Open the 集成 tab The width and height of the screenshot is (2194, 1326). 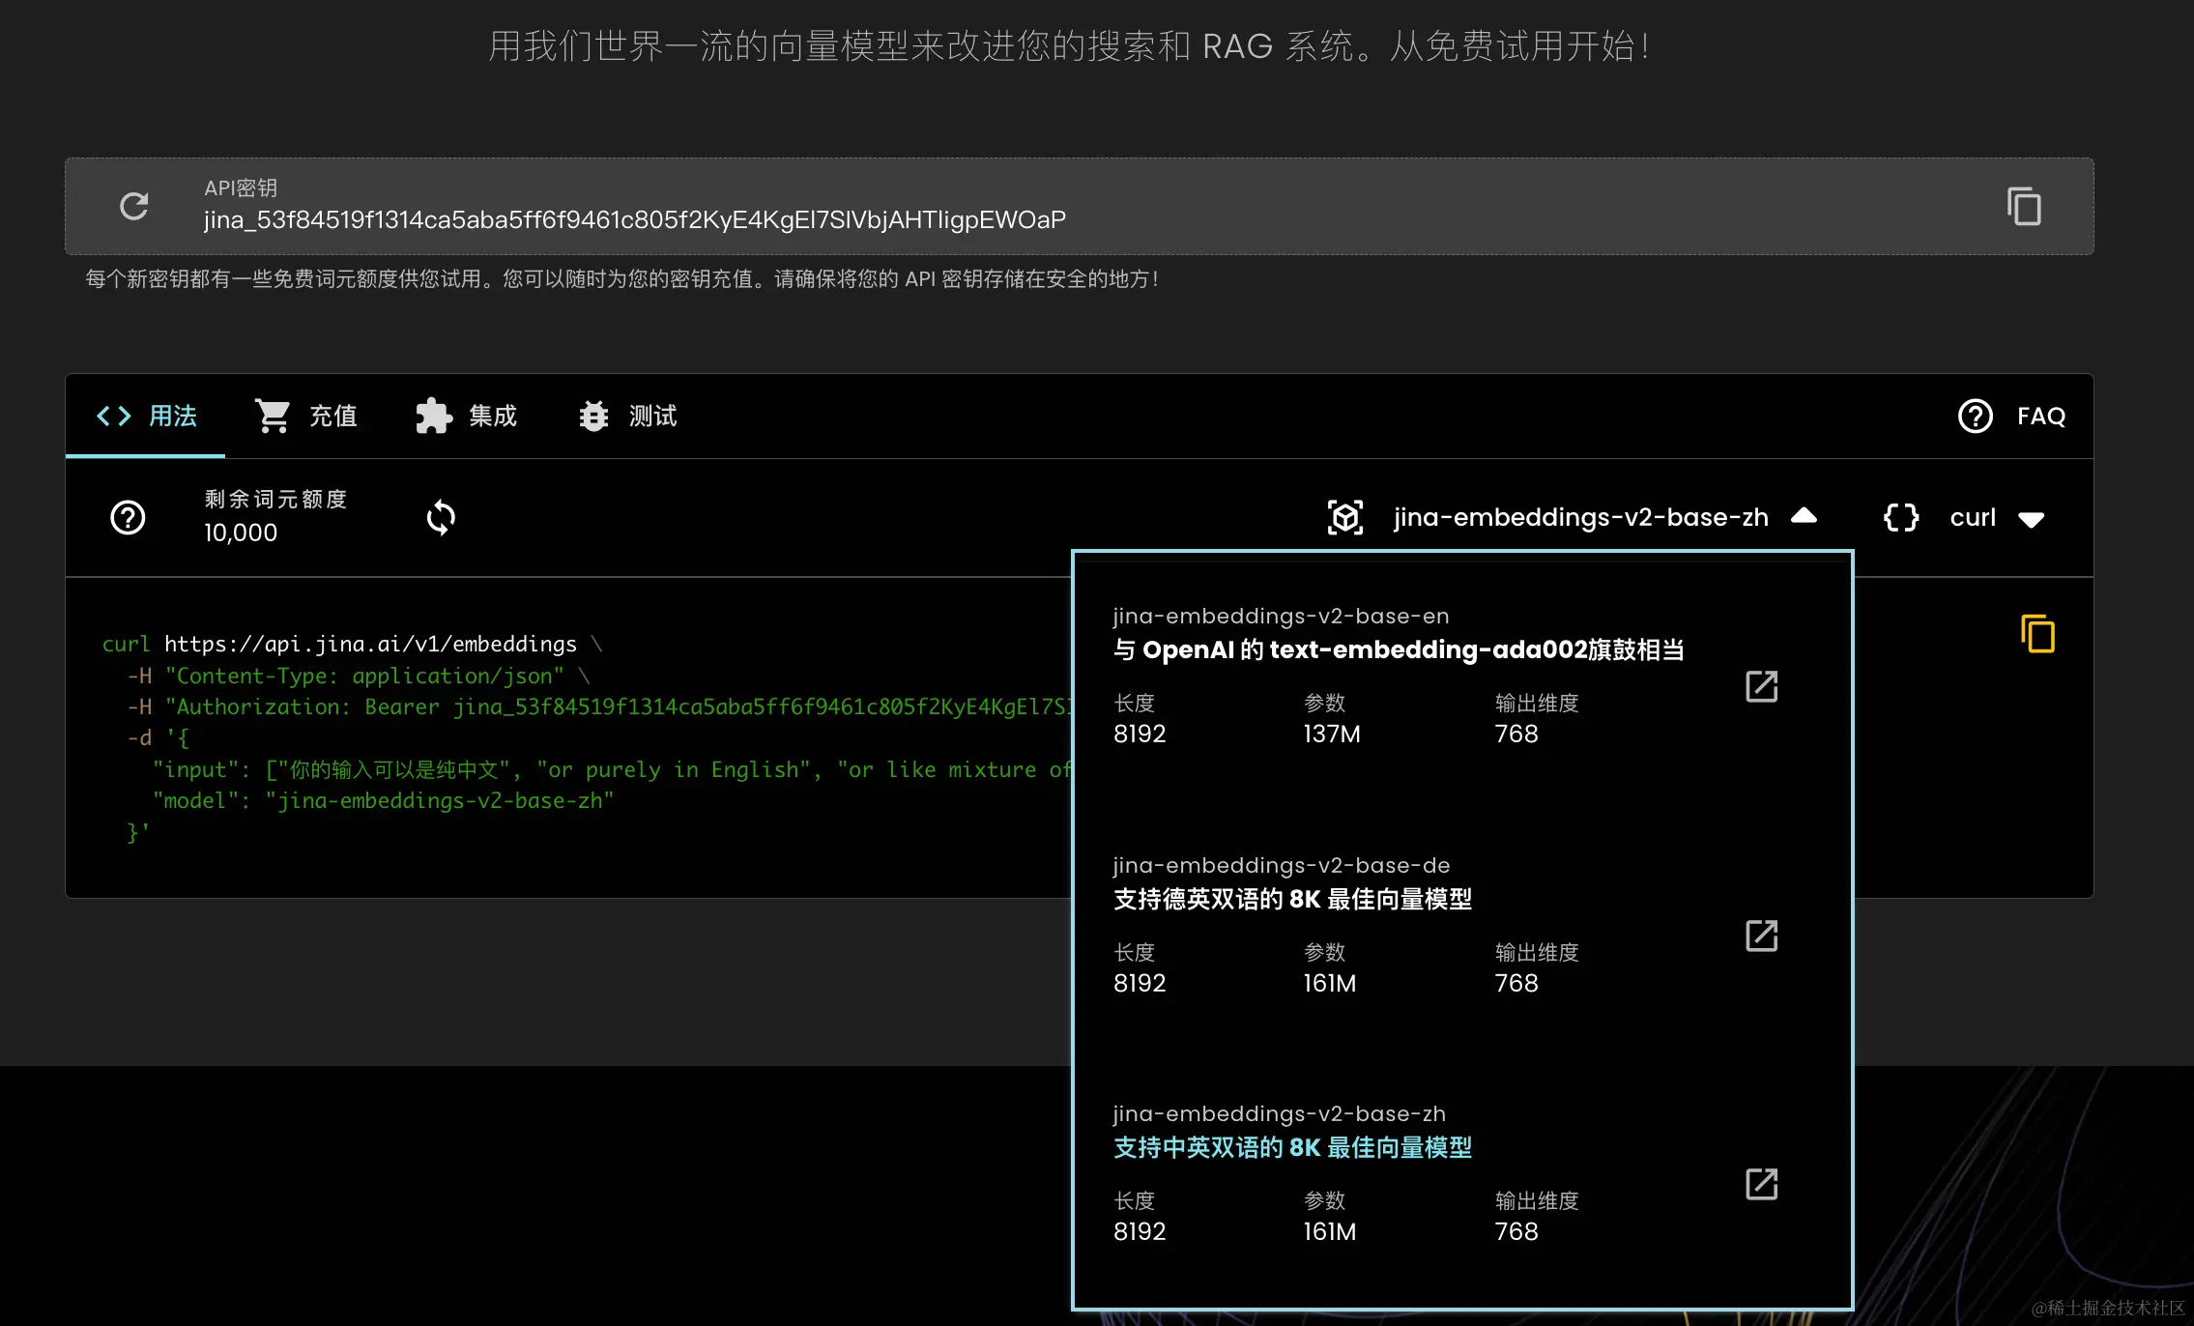tap(467, 417)
